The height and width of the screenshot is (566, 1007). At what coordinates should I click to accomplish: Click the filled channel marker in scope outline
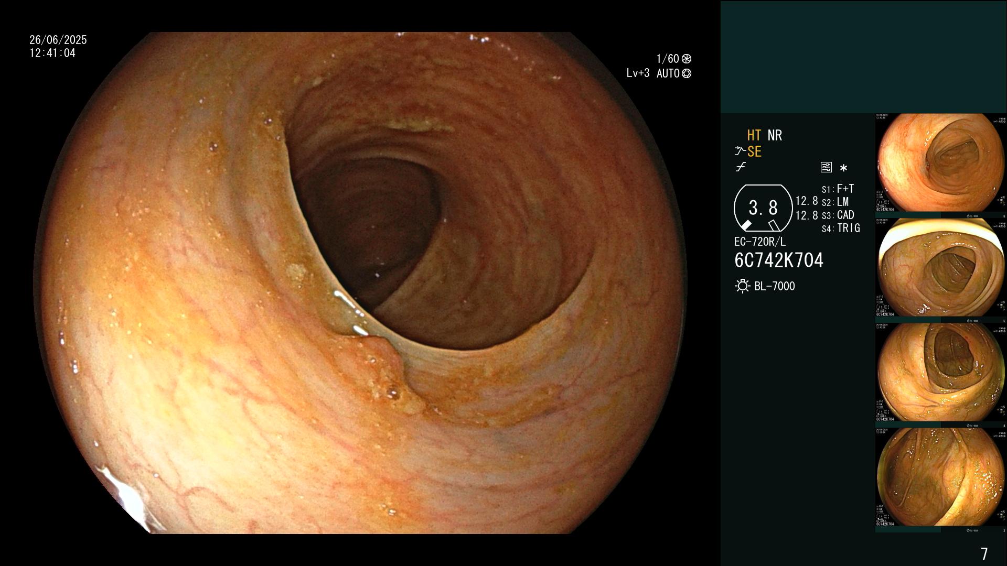(746, 225)
